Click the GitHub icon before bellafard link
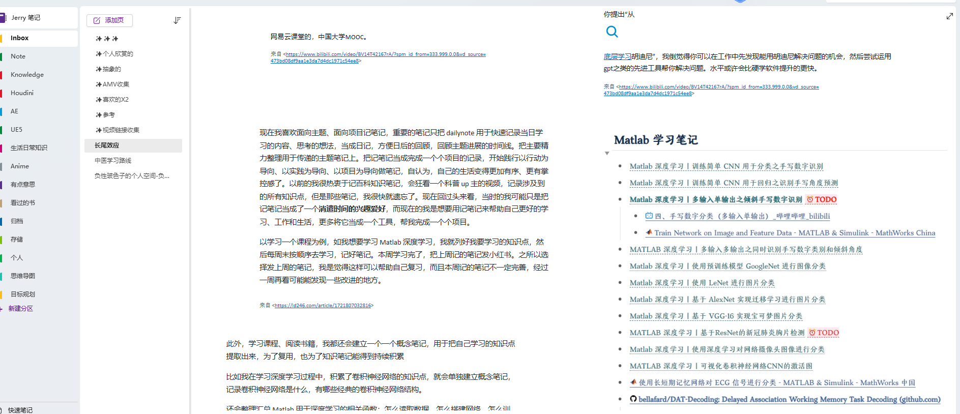 click(x=633, y=399)
